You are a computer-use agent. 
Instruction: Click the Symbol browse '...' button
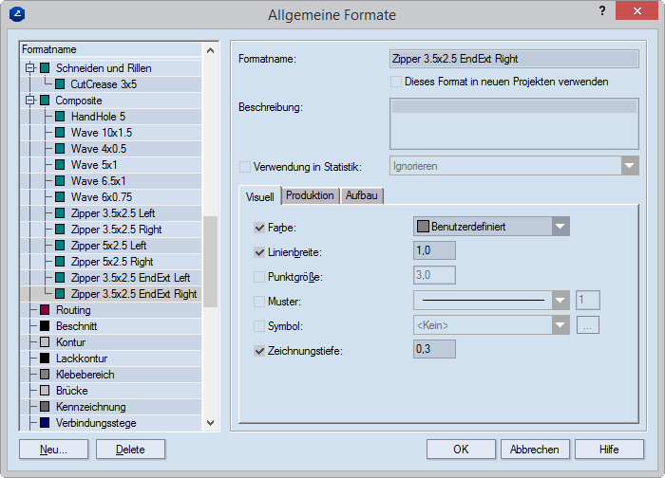pyautogui.click(x=588, y=325)
